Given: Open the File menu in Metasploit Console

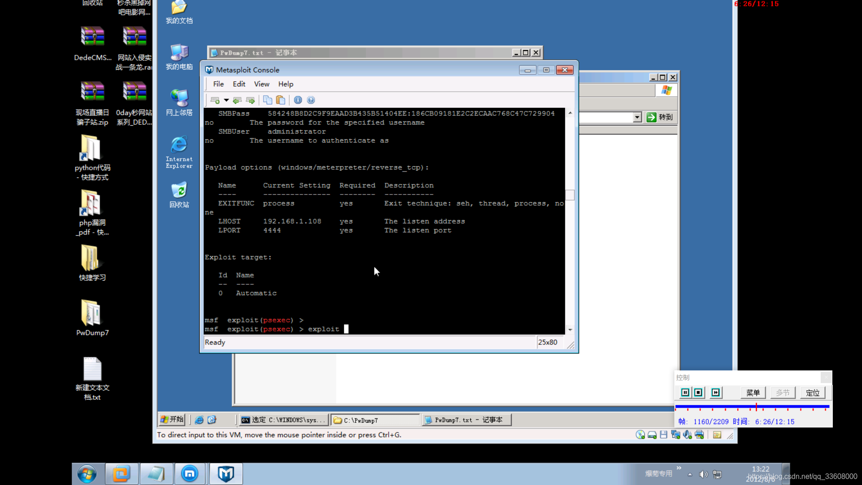Looking at the screenshot, I should click(218, 84).
